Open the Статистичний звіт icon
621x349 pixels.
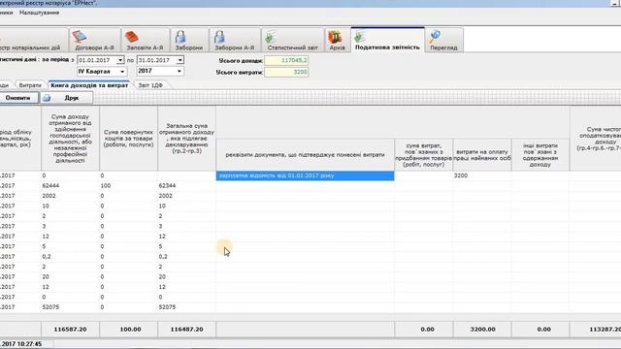[271, 37]
